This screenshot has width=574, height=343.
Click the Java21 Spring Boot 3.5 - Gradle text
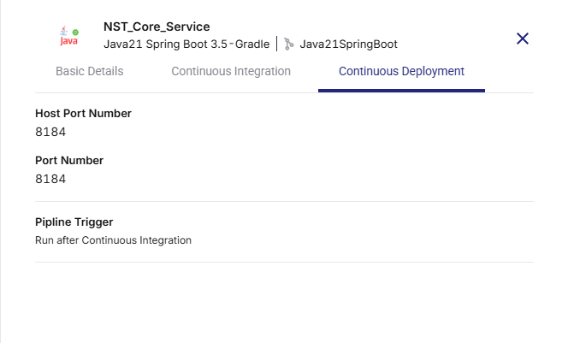click(x=186, y=44)
